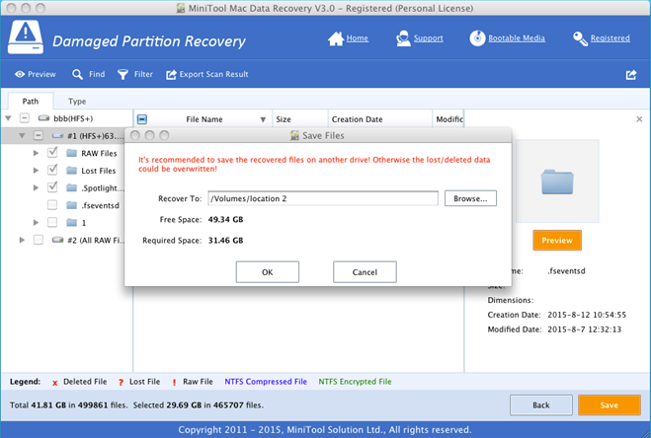
Task: Check the #2 (All RAW Files) checkbox
Action: [x=39, y=240]
